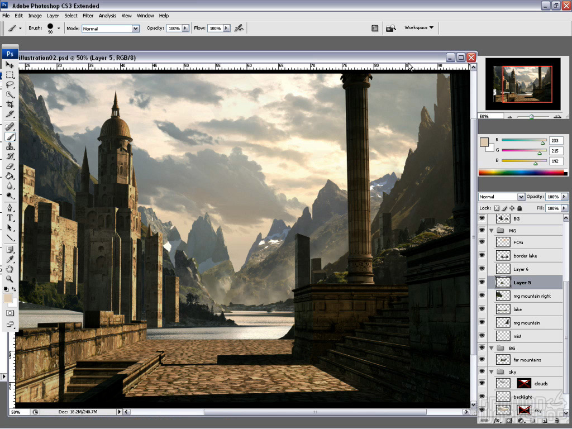Viewport: 572px width, 429px height.
Task: Select the Eraser tool
Action: tap(10, 166)
